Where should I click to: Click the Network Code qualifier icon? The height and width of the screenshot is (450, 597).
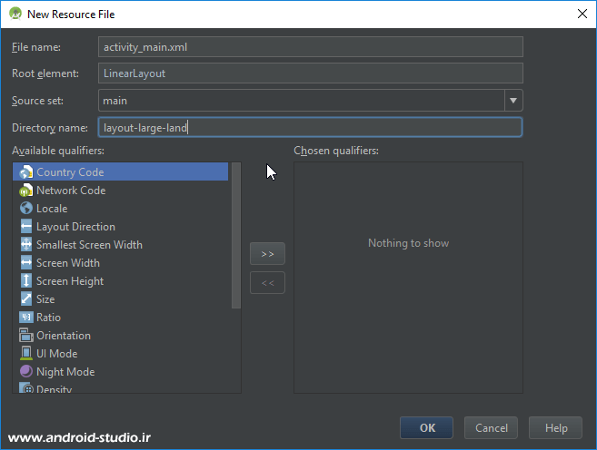pyautogui.click(x=25, y=191)
